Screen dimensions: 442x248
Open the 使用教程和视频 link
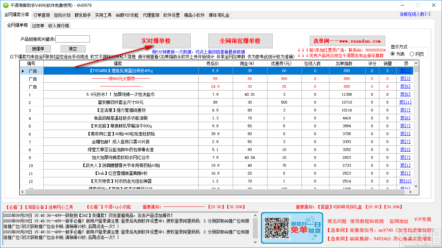[x=367, y=221]
